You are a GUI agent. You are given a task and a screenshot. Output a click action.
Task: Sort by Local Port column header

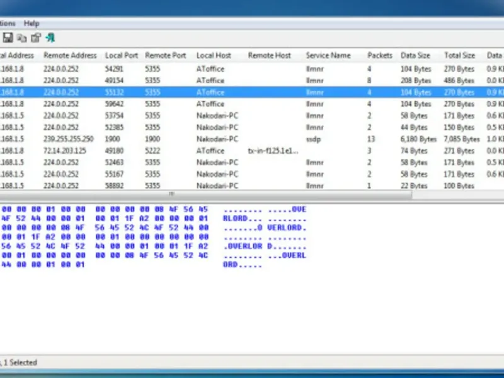(120, 55)
